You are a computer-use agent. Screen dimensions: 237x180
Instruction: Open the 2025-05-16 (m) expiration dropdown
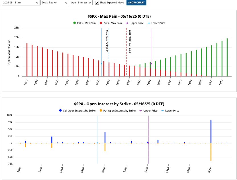coord(21,3)
